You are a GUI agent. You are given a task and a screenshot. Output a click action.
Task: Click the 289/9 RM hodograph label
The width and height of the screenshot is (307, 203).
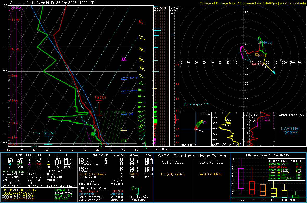258,64
